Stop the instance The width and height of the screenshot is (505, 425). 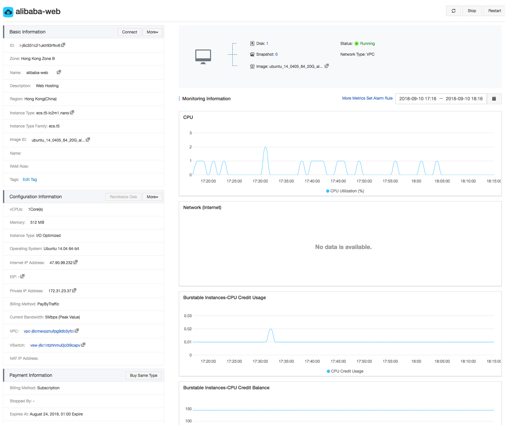[x=472, y=11]
